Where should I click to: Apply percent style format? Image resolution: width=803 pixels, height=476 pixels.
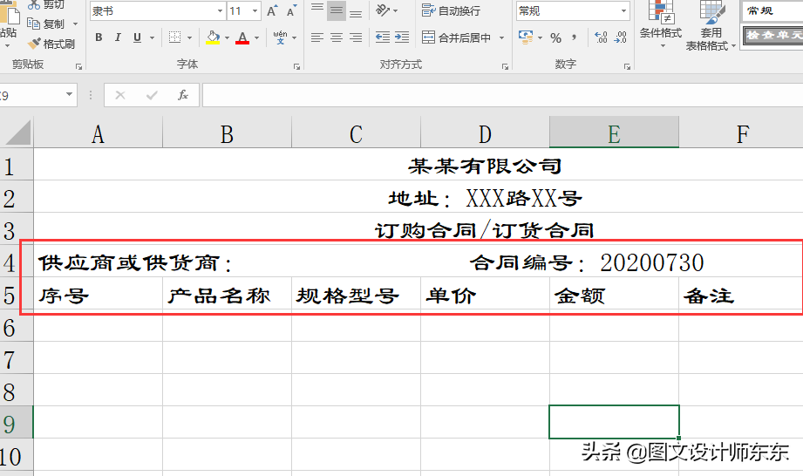(x=555, y=37)
